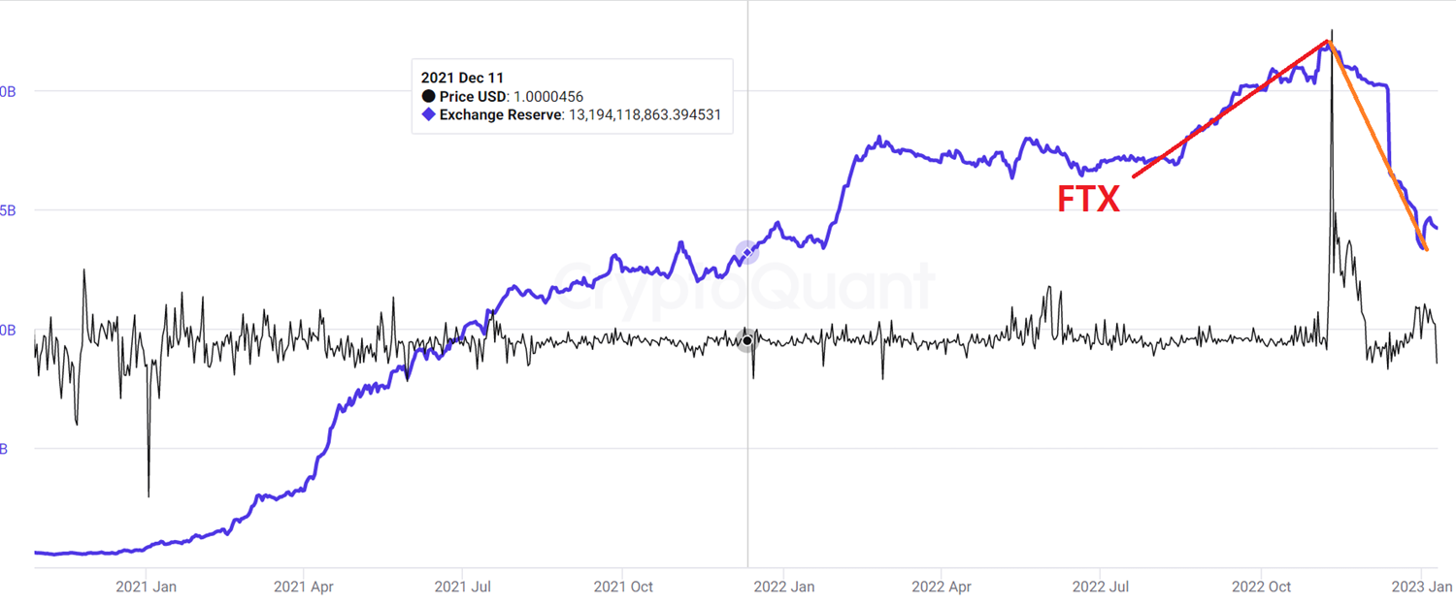Click the Exchange Reserve marker on Dec 11
Screen dimensions: 1456x604
746,252
